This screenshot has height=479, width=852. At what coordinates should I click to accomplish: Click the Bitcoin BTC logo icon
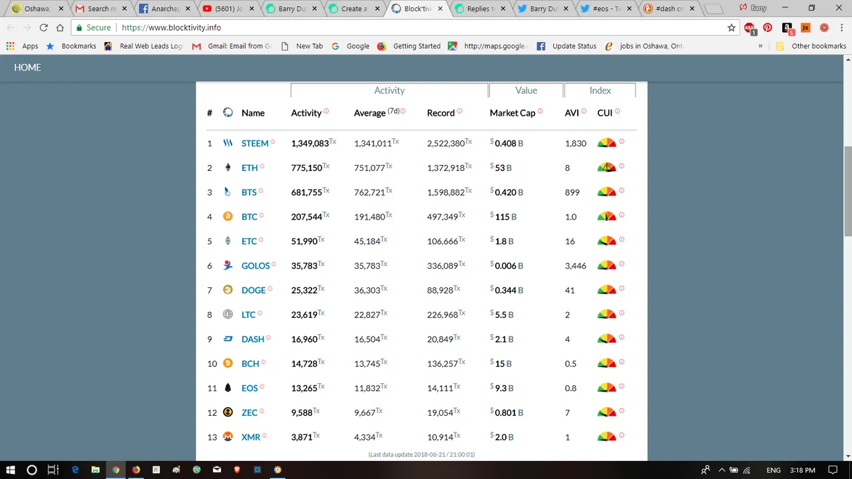pyautogui.click(x=228, y=216)
